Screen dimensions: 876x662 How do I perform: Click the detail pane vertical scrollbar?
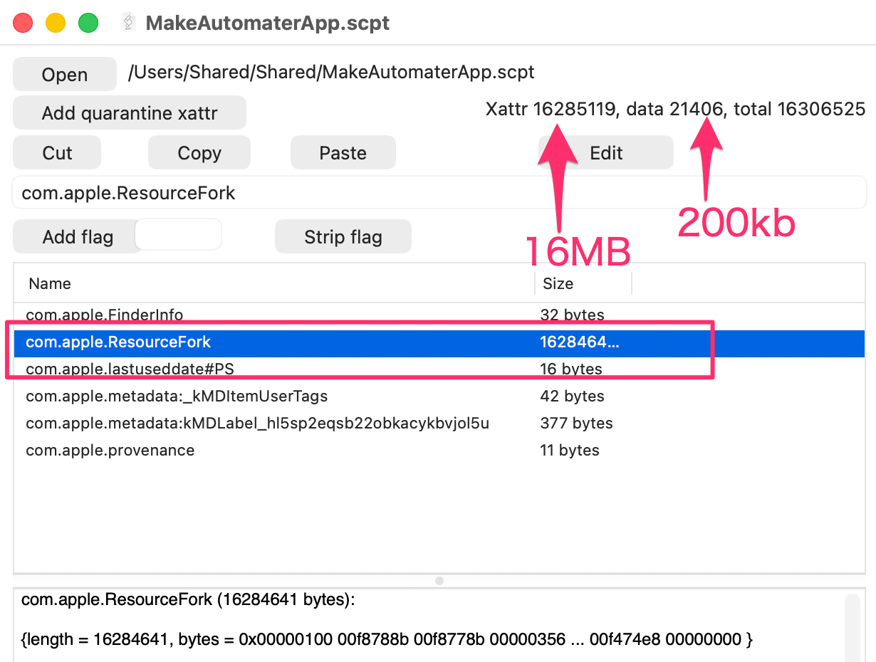[852, 628]
